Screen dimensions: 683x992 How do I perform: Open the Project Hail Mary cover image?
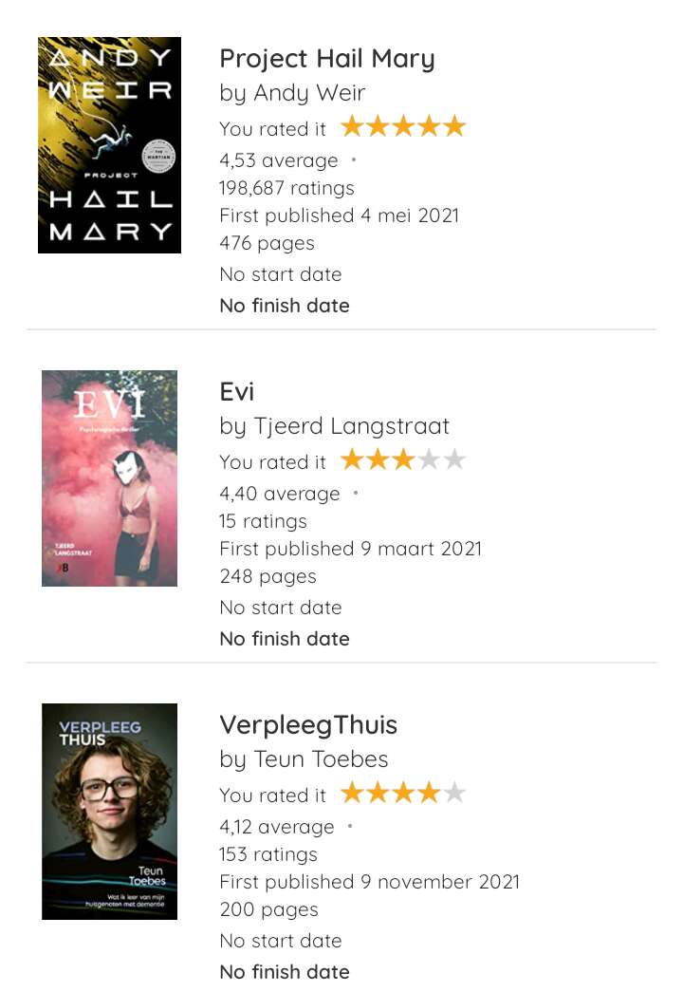(x=109, y=145)
